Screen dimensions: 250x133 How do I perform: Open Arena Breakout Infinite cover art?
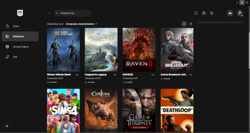point(177,50)
